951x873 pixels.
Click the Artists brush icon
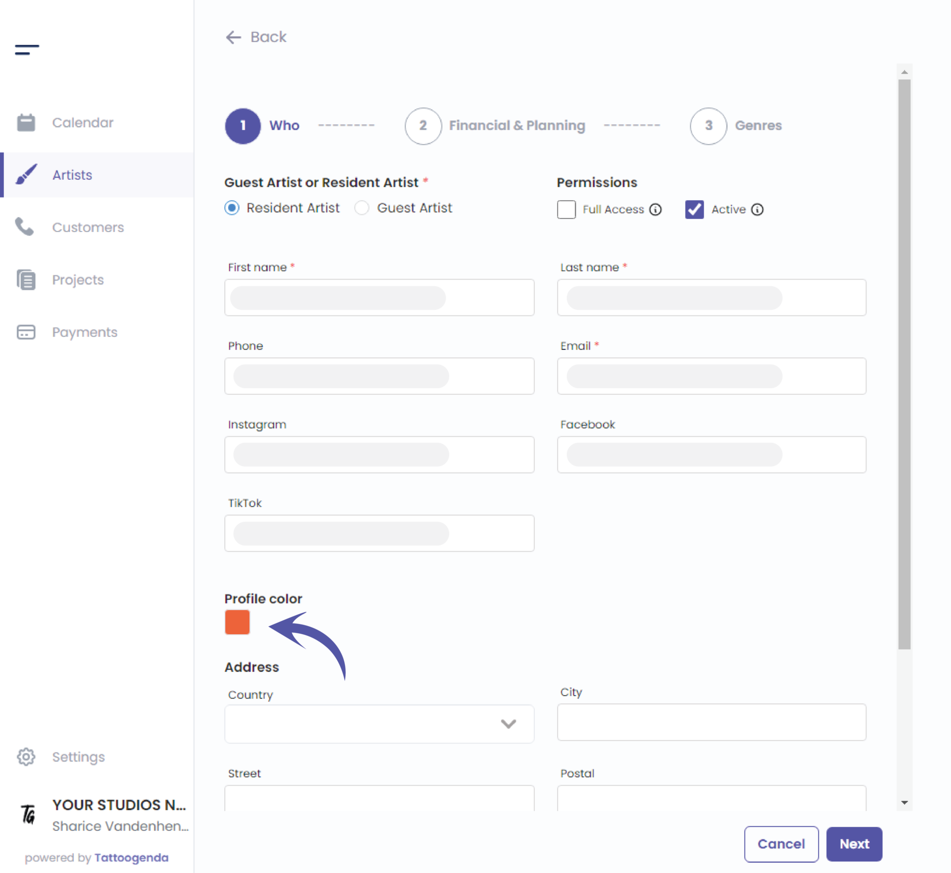26,175
